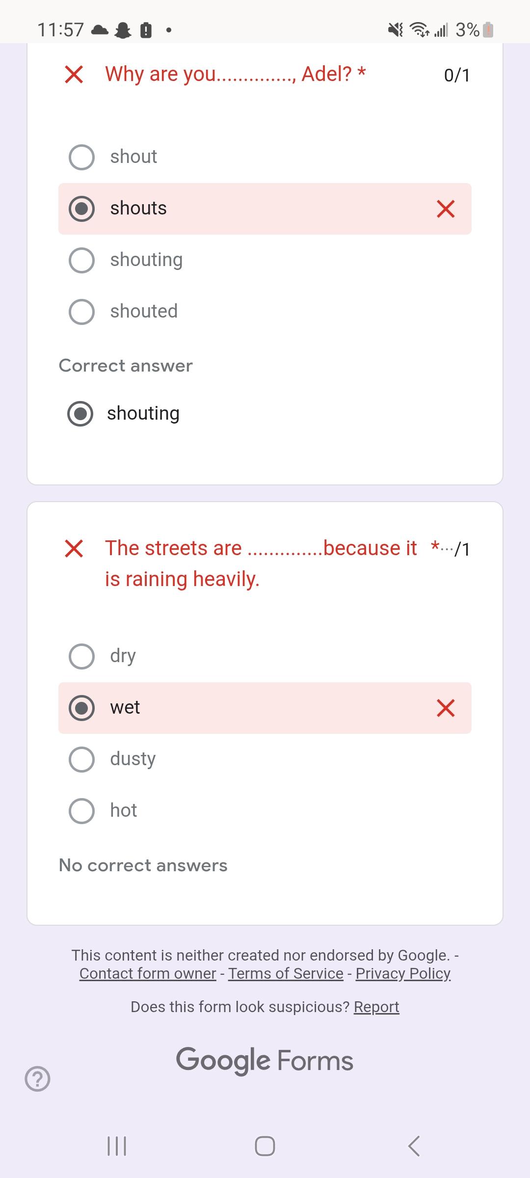Choose the "hot" radio option
The height and width of the screenshot is (1178, 530).
pyautogui.click(x=81, y=811)
